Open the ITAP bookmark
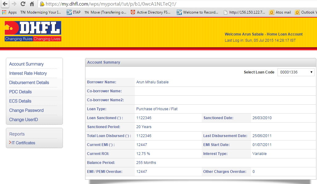The width and height of the screenshot is (317, 184). pos(73,12)
